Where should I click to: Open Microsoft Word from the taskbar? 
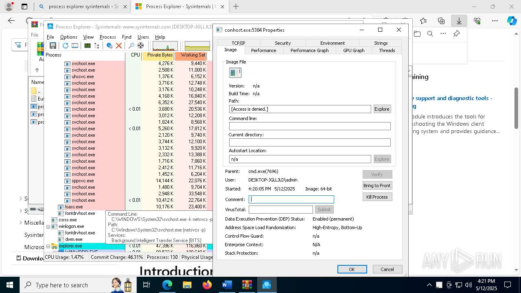pyautogui.click(x=227, y=285)
